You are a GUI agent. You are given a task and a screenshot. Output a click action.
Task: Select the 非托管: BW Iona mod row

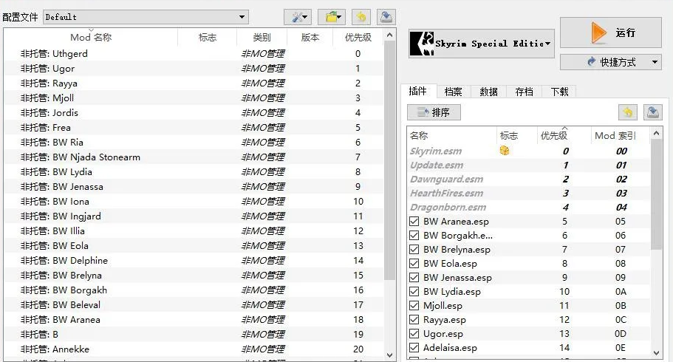coord(194,202)
